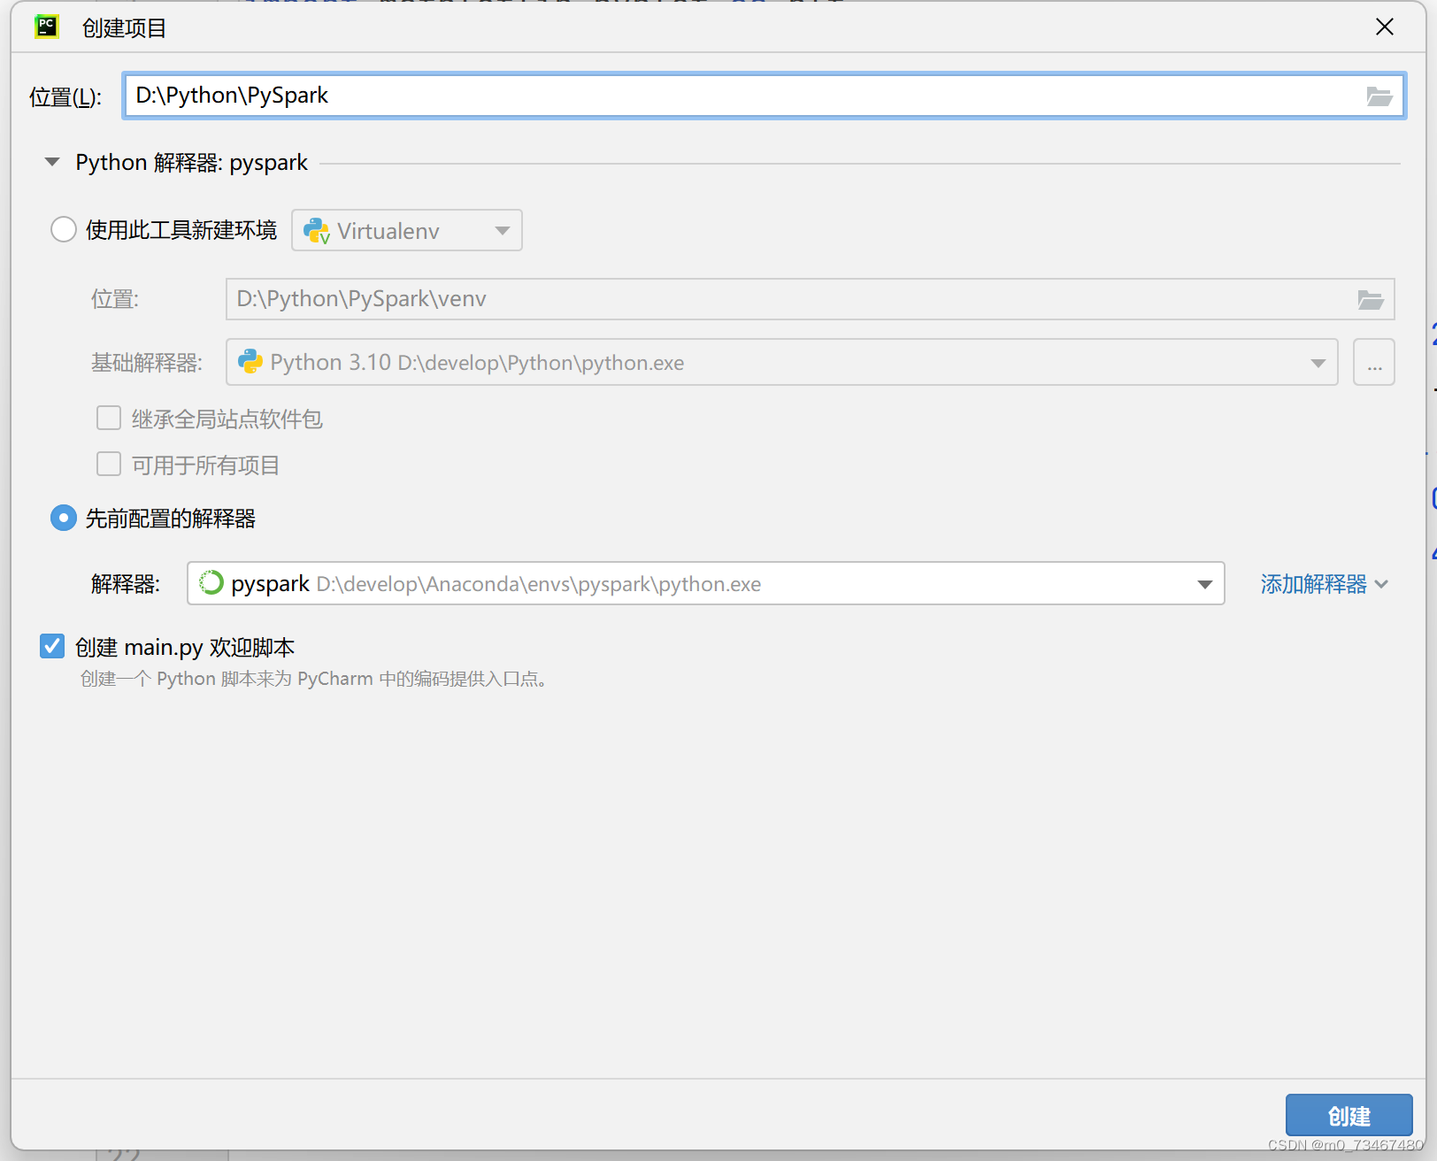Viewport: 1437px width, 1161px height.
Task: Click the ... button beside the base interpreter
Action: click(1374, 362)
